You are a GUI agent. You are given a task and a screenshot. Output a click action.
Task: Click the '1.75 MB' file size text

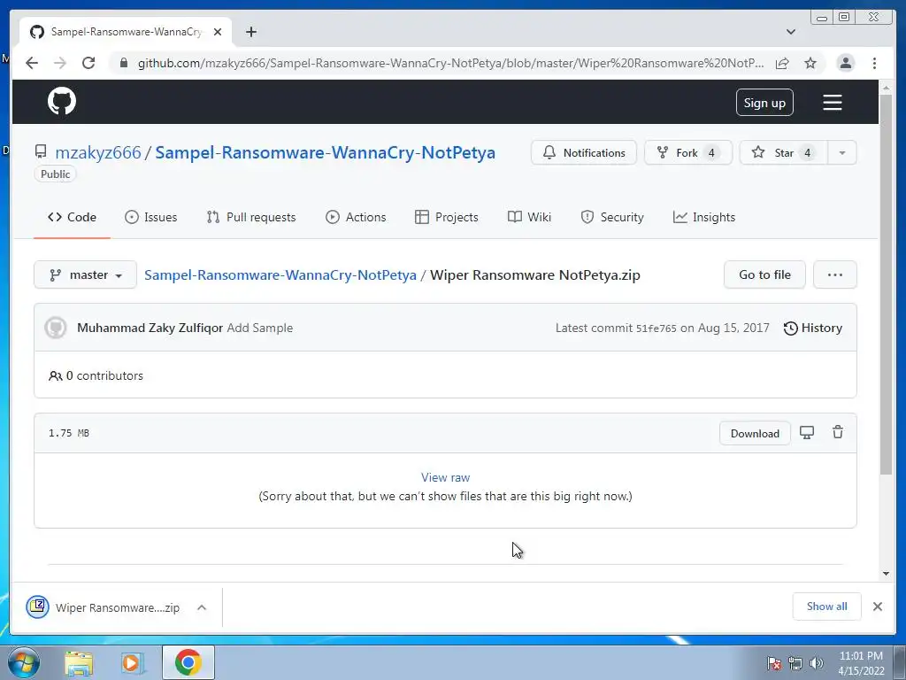(69, 433)
